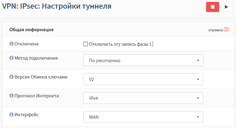Show info for Версия Обмена ключами
Screen dimensions: 236x128
pyautogui.click(x=12, y=77)
